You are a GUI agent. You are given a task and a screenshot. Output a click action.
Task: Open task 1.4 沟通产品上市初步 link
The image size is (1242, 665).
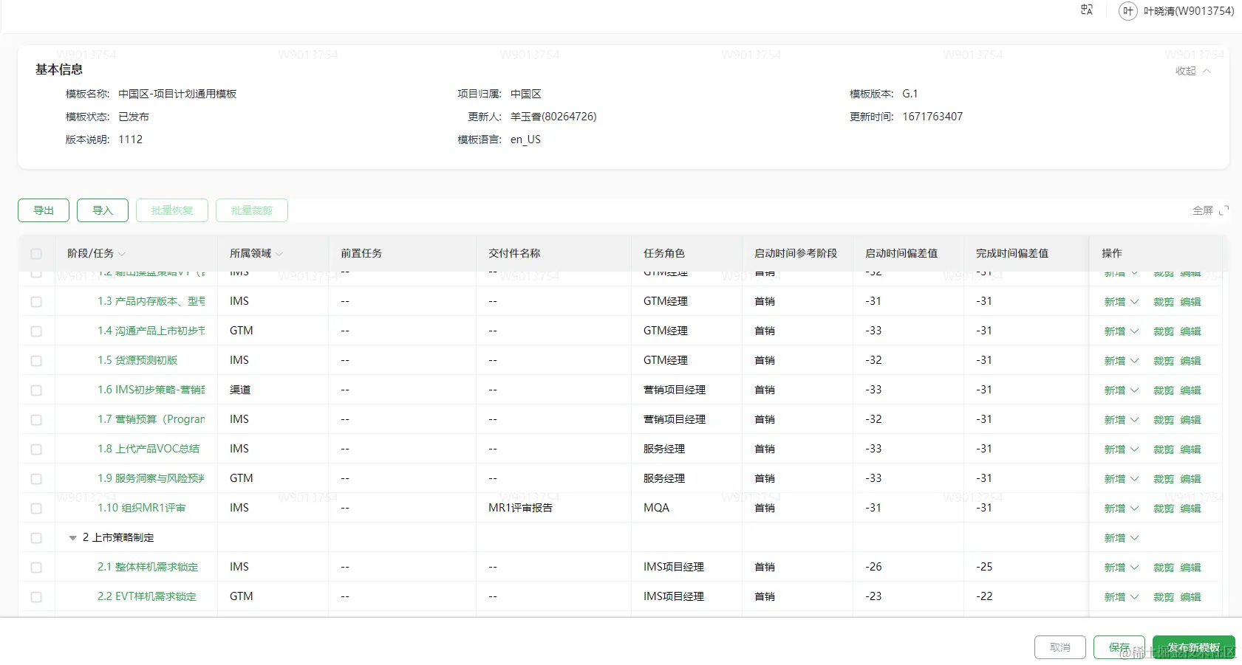(151, 331)
